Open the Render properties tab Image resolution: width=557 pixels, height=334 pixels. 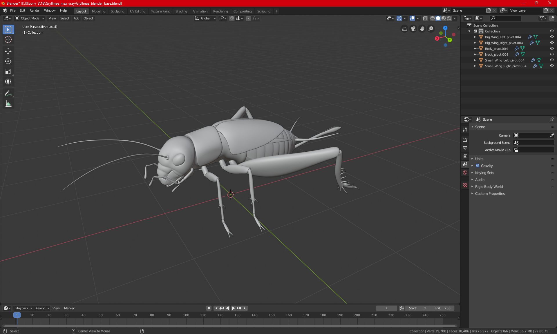click(x=465, y=140)
